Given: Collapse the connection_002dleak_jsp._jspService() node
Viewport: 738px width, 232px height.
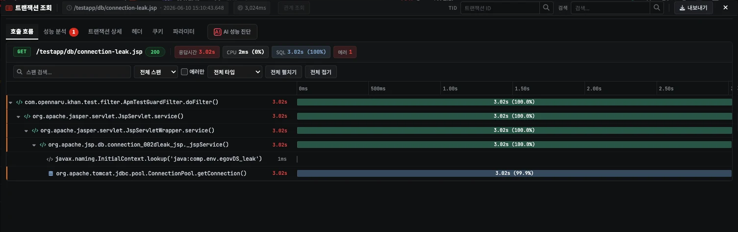Looking at the screenshot, I should [34, 145].
